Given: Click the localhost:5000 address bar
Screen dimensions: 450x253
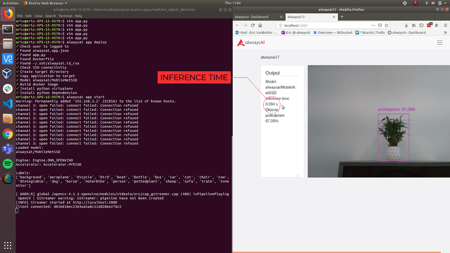Looking at the screenshot, I should [x=323, y=25].
